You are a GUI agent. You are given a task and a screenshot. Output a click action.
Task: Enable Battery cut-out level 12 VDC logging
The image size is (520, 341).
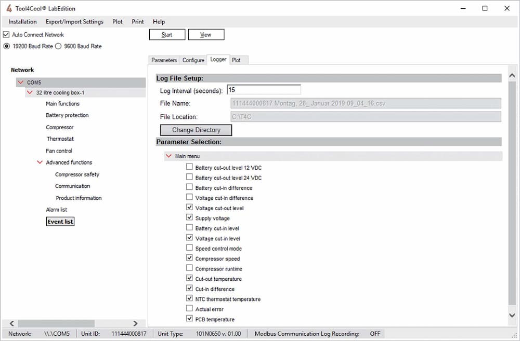click(189, 168)
